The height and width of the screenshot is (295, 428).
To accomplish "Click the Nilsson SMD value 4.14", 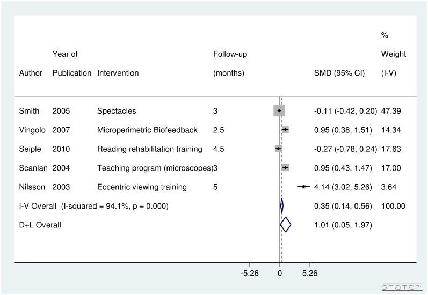I will (321, 187).
